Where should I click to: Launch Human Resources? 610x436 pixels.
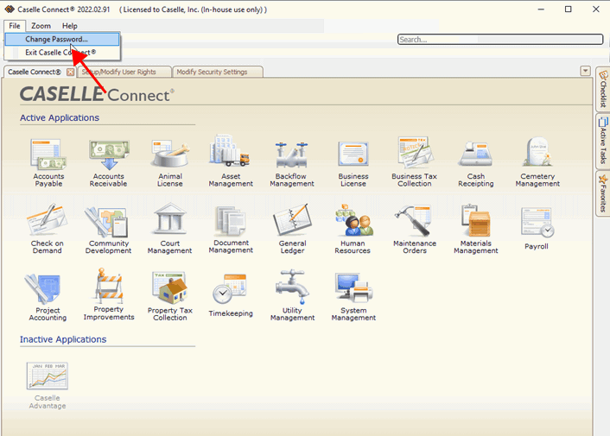(353, 229)
